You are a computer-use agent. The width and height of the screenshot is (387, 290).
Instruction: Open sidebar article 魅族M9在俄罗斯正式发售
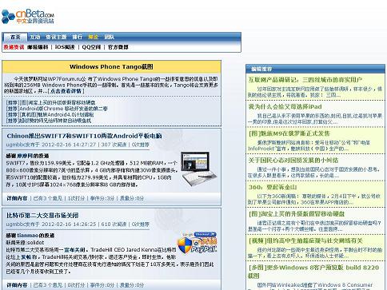pos(289,133)
